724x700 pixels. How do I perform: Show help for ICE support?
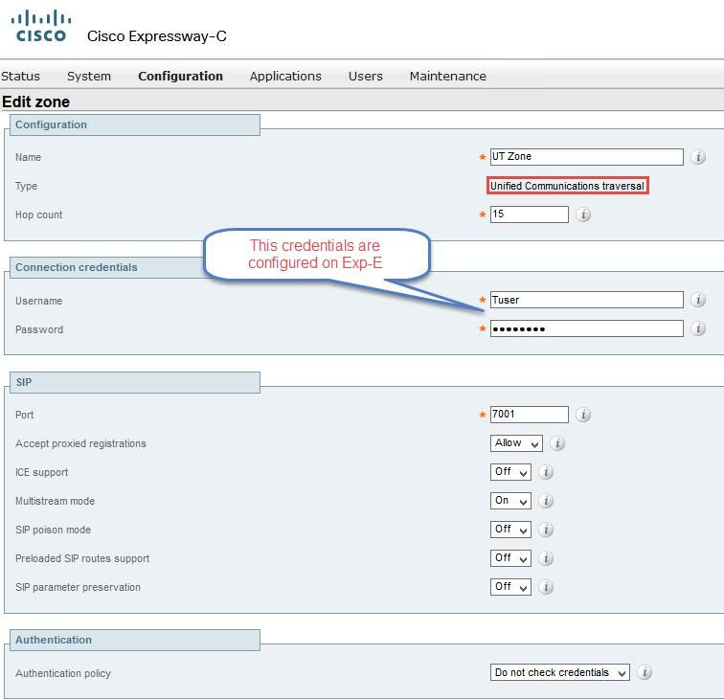pos(546,472)
